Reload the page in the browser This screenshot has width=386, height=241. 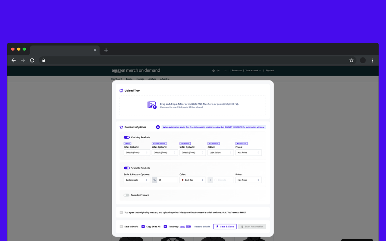click(x=32, y=60)
